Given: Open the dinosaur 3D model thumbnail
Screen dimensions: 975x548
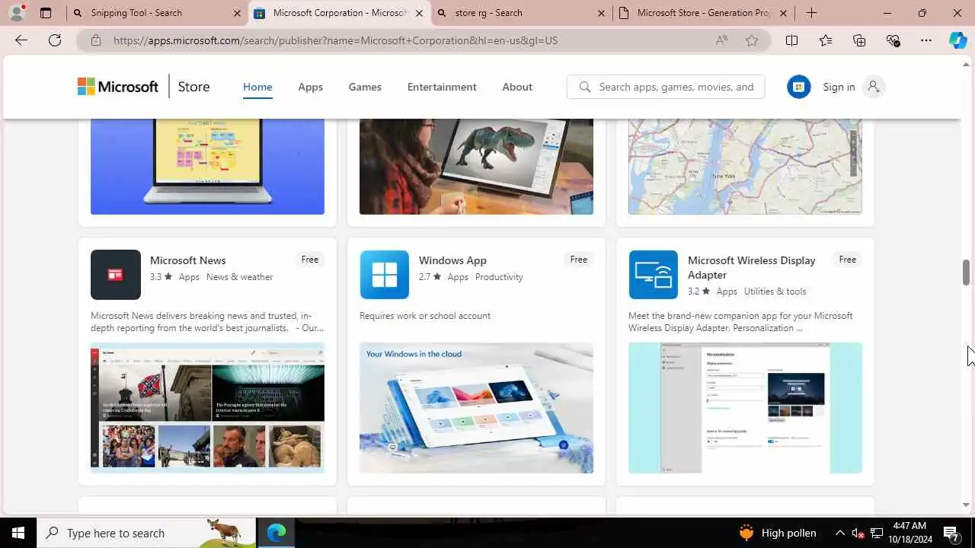Looking at the screenshot, I should click(x=476, y=167).
